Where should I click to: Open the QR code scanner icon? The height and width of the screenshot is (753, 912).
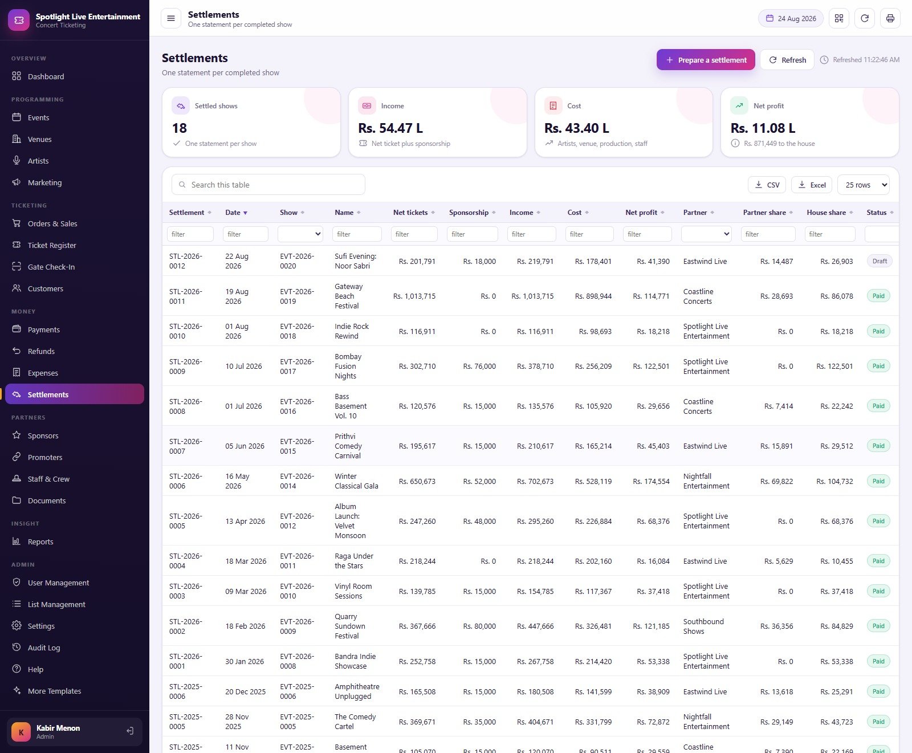838,18
